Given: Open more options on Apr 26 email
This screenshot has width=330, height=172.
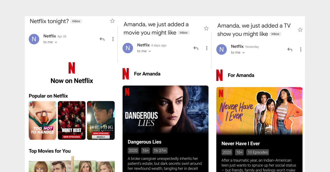Looking at the screenshot, I should 113,39.
